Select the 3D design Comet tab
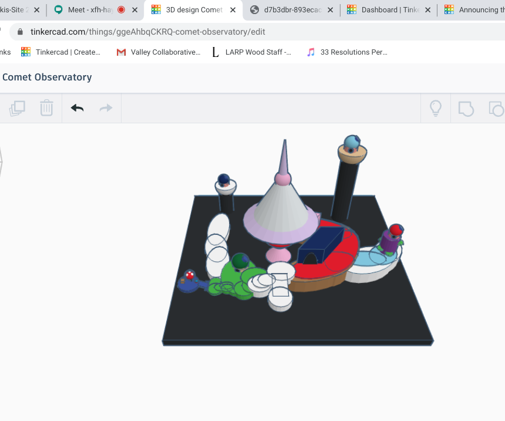505x421 pixels. click(x=194, y=10)
